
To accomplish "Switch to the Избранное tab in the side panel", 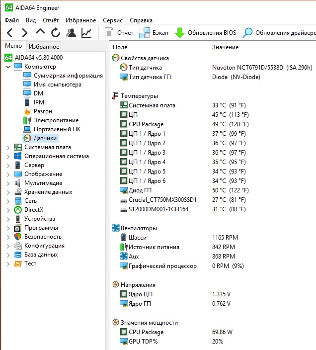I will click(44, 47).
